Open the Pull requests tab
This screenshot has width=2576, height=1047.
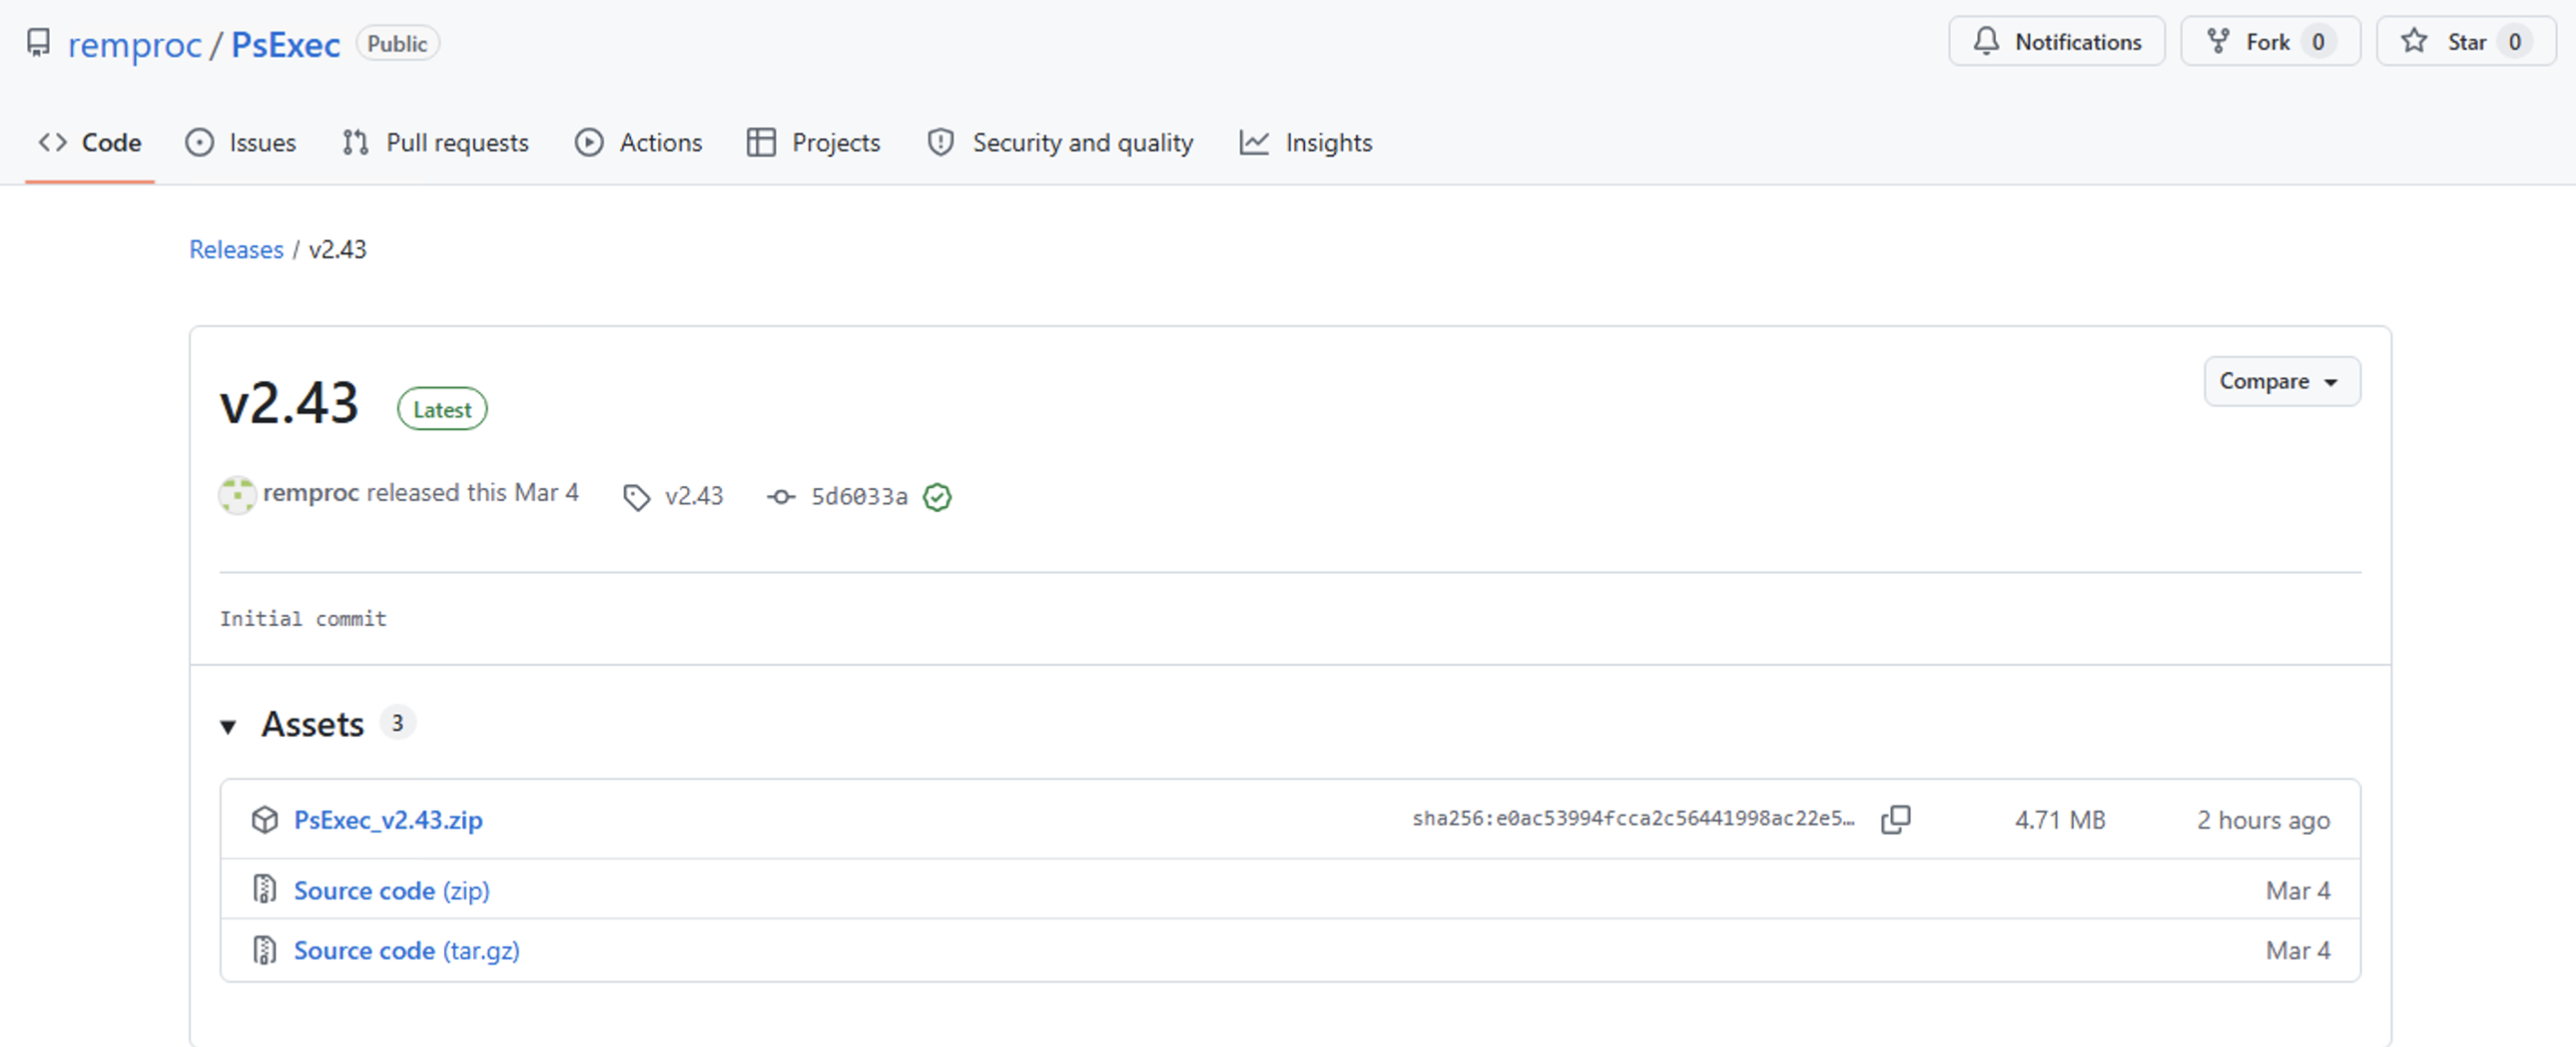coord(435,143)
